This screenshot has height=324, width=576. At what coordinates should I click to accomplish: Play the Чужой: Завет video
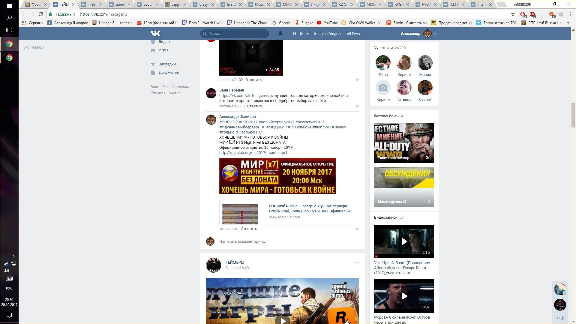[x=404, y=241]
